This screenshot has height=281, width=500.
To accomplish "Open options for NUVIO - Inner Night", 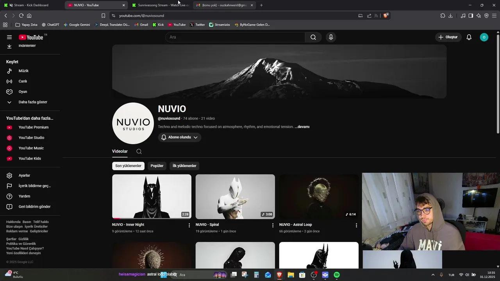I will coord(189,225).
